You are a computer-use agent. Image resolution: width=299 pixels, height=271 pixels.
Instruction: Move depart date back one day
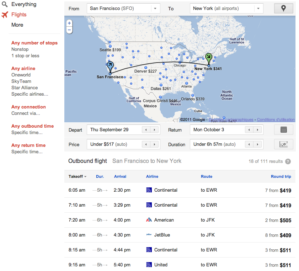146,130
